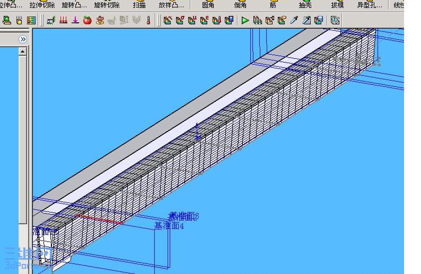Select the 旋转切除 revolved cut feature

point(107,5)
